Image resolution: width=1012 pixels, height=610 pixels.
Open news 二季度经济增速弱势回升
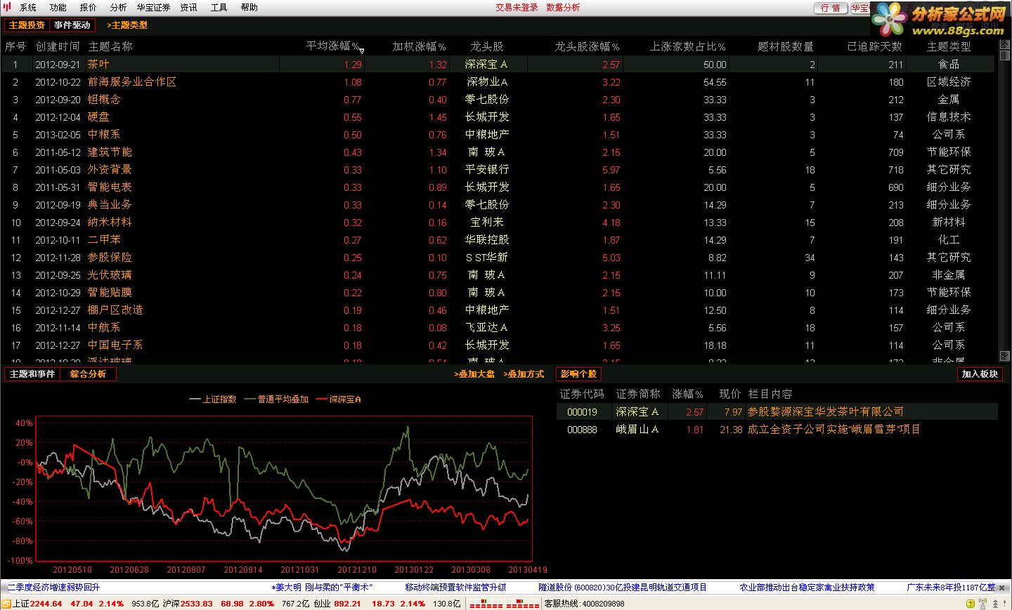(53, 588)
